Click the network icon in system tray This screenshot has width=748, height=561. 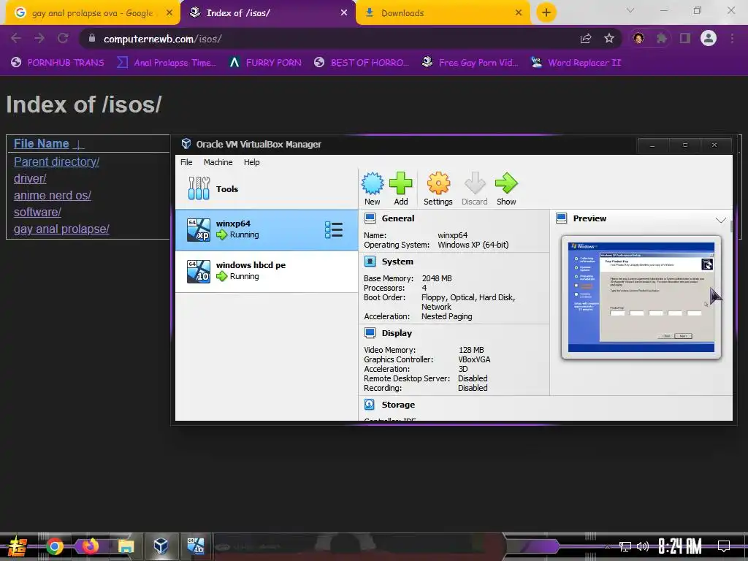coord(625,546)
